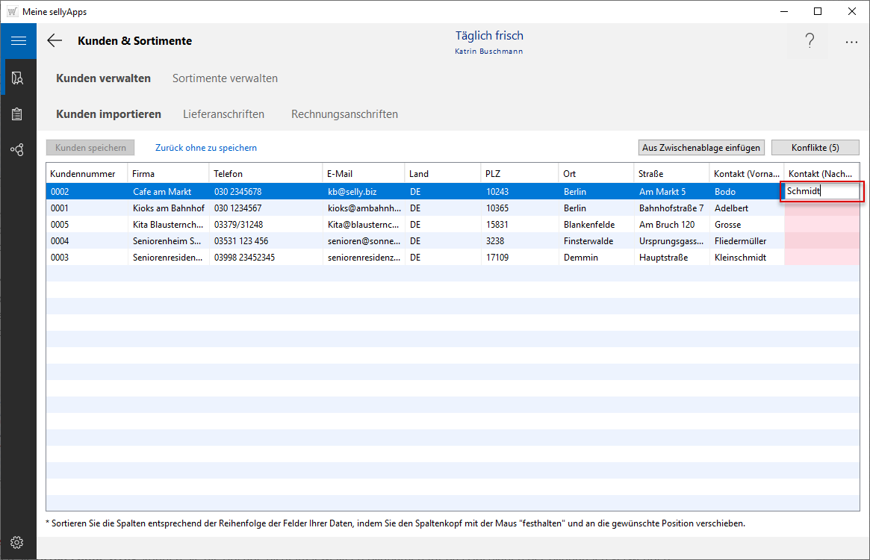Switch to Sortimente verwalten tab

click(225, 78)
